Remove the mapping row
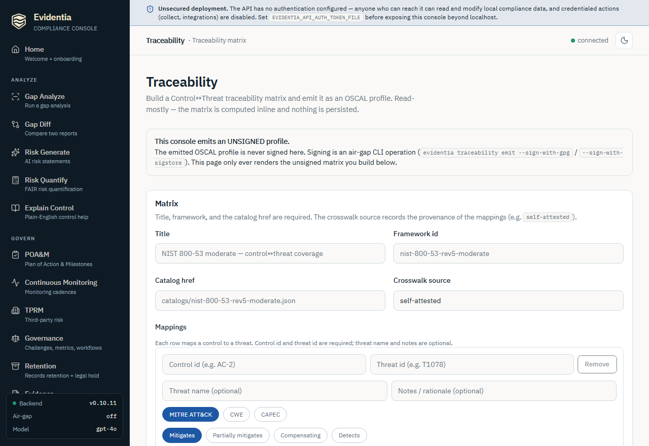 click(597, 364)
